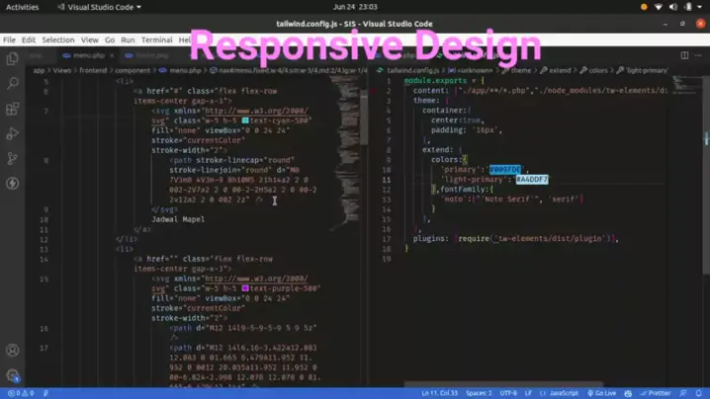Change language mode via JavaScript indicator
The height and width of the screenshot is (399, 710).
(x=564, y=393)
